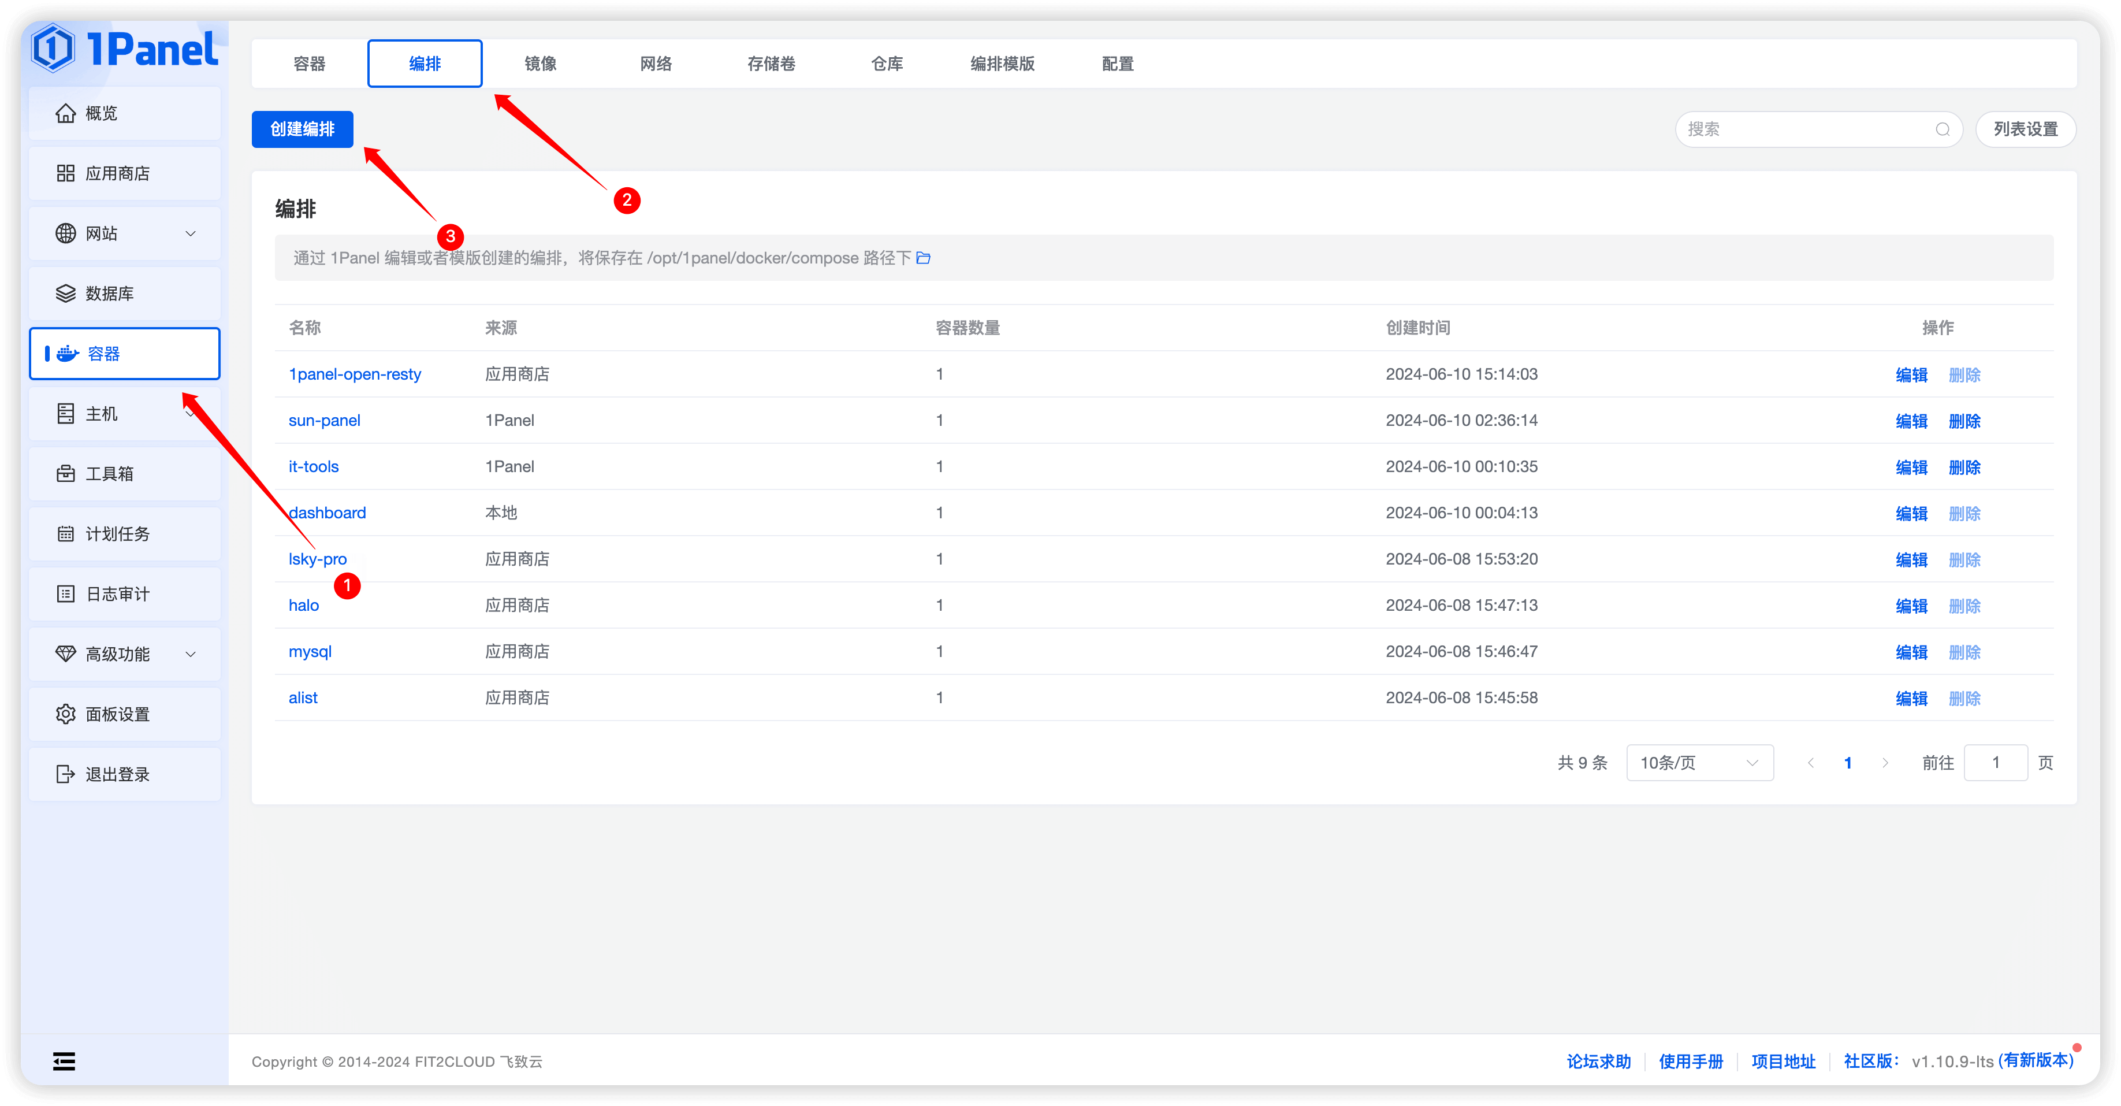Screen dimensions: 2121x1106
Task: Switch to the 容器 tab
Action: pyautogui.click(x=309, y=64)
